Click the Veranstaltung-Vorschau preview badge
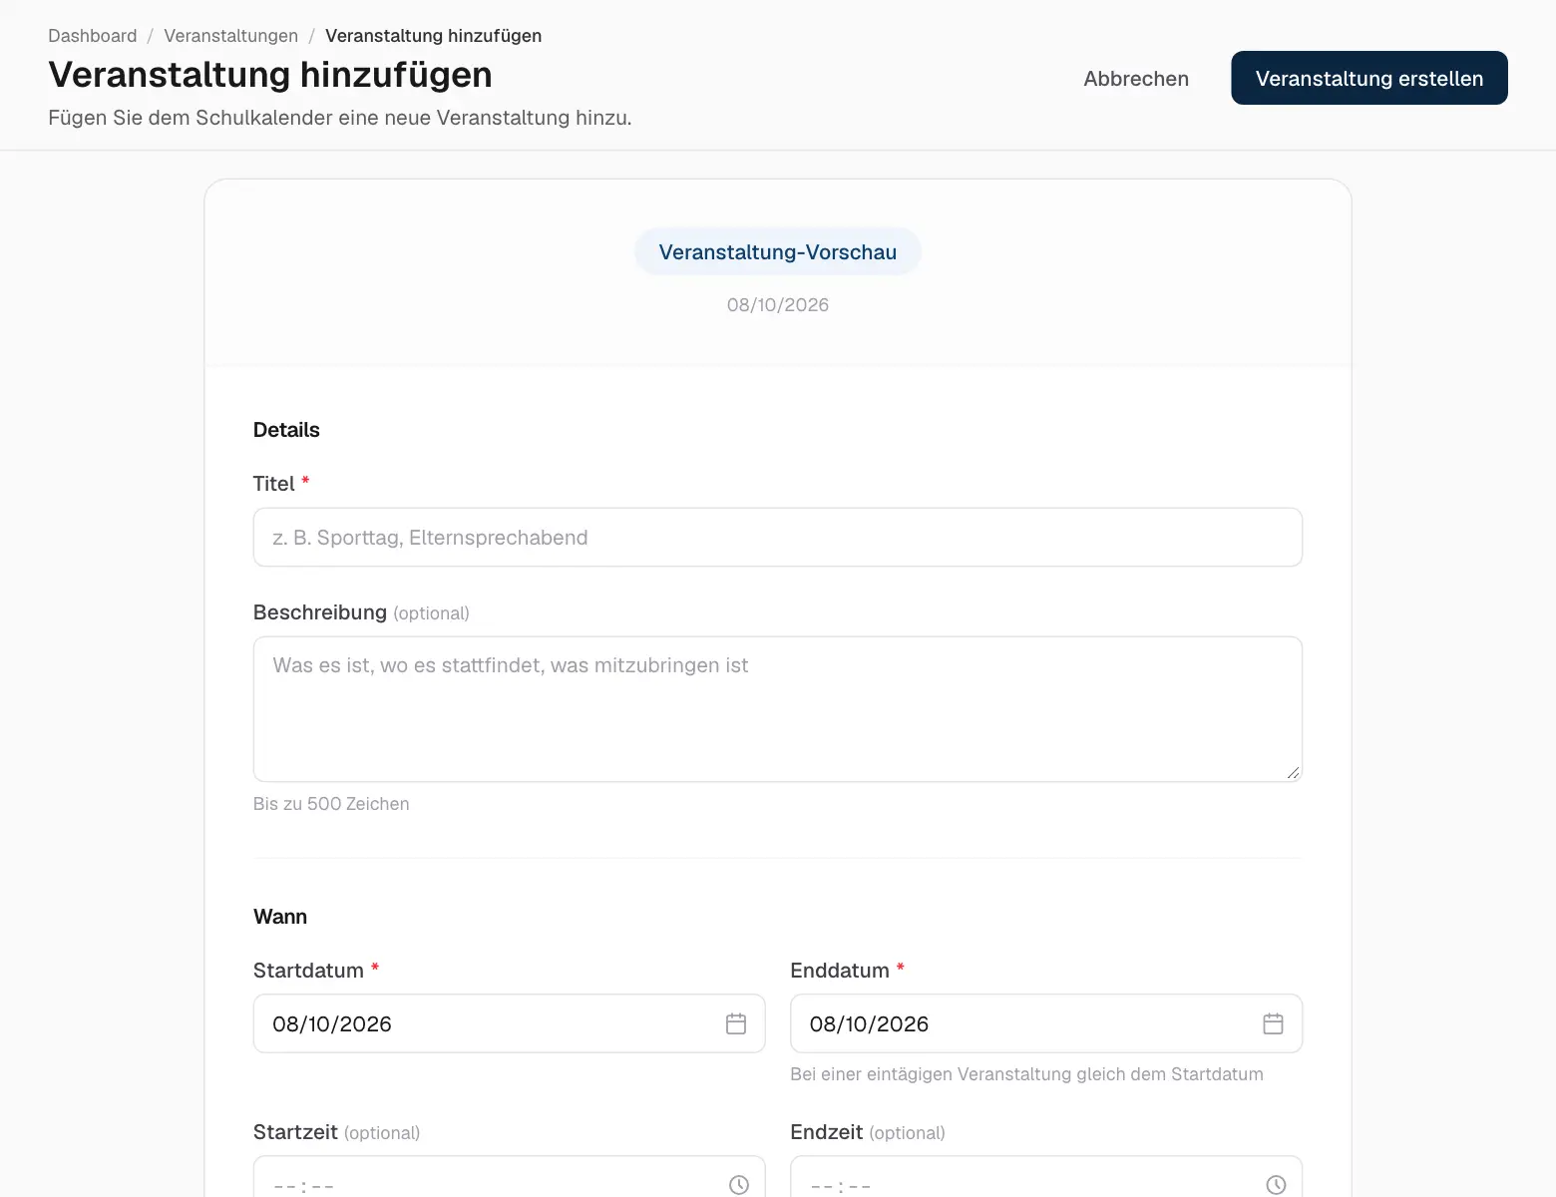Image resolution: width=1556 pixels, height=1197 pixels. 778,252
